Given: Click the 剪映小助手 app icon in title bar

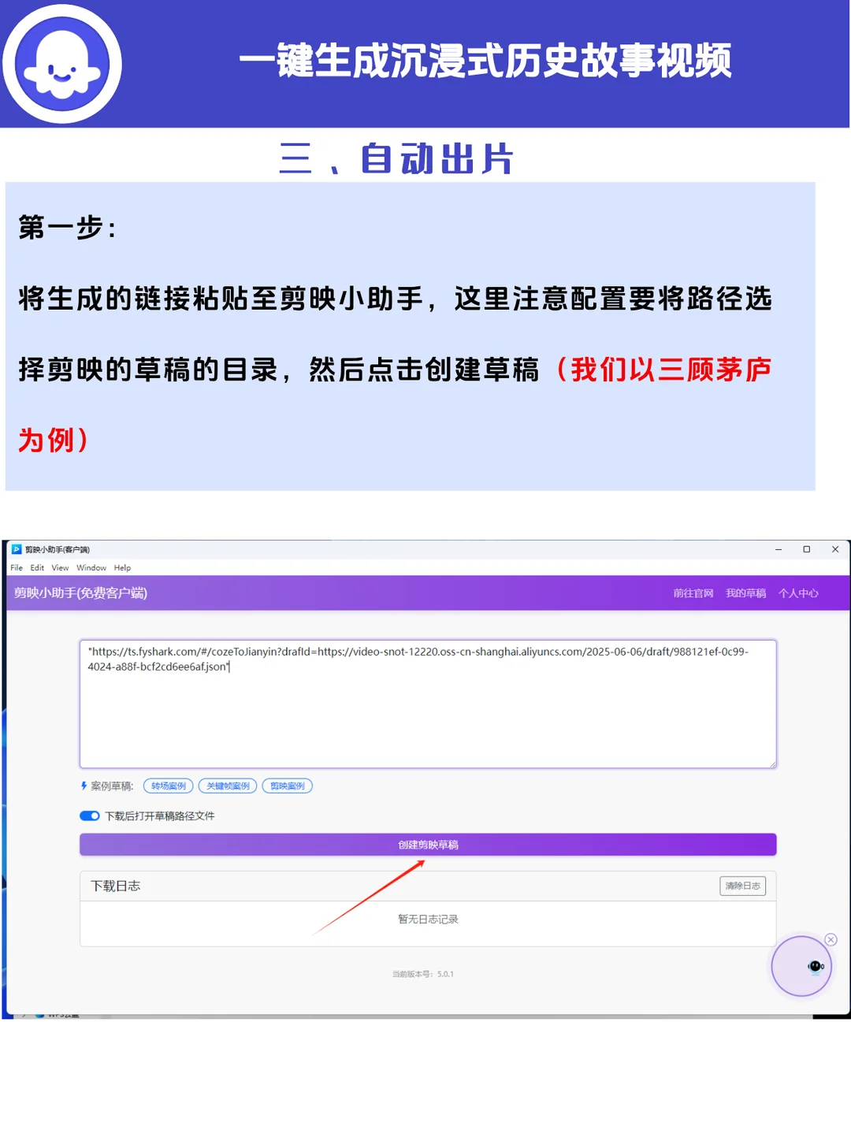Looking at the screenshot, I should (x=17, y=549).
